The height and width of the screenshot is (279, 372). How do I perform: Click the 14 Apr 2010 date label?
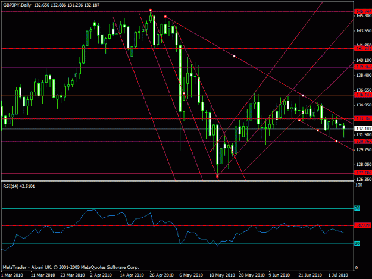tap(132, 275)
